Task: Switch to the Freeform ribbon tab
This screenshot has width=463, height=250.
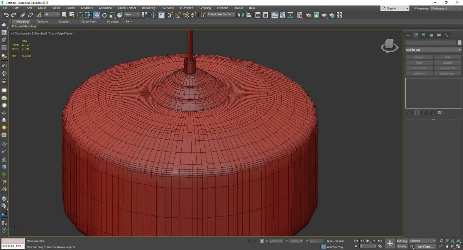Action: [42, 22]
